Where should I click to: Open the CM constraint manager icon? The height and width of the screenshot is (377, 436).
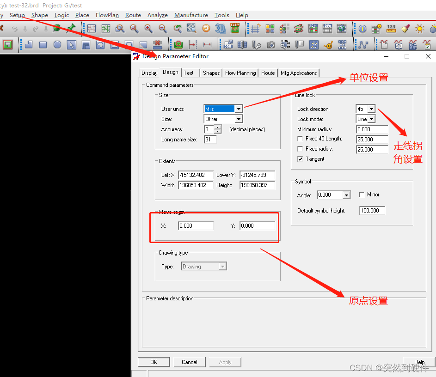point(313,29)
